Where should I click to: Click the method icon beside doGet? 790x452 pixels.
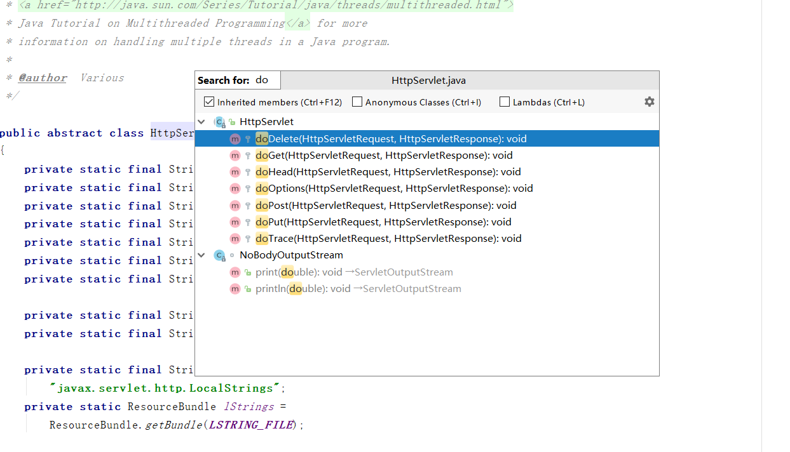(x=235, y=156)
